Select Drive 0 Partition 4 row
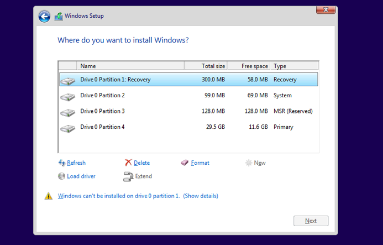383x245 pixels. pos(188,127)
